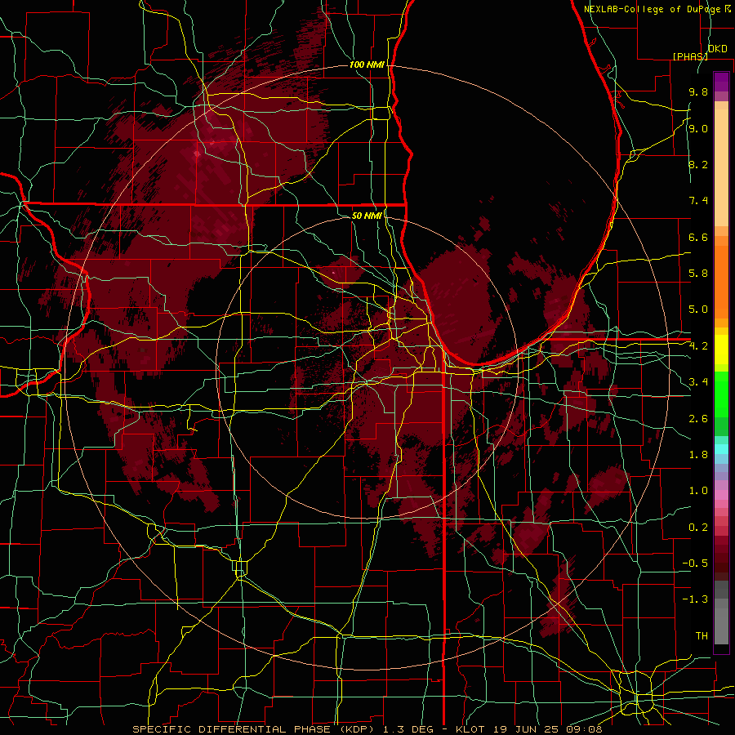The width and height of the screenshot is (735, 735).
Task: Click the 7.4 scale label
Action: point(698,201)
